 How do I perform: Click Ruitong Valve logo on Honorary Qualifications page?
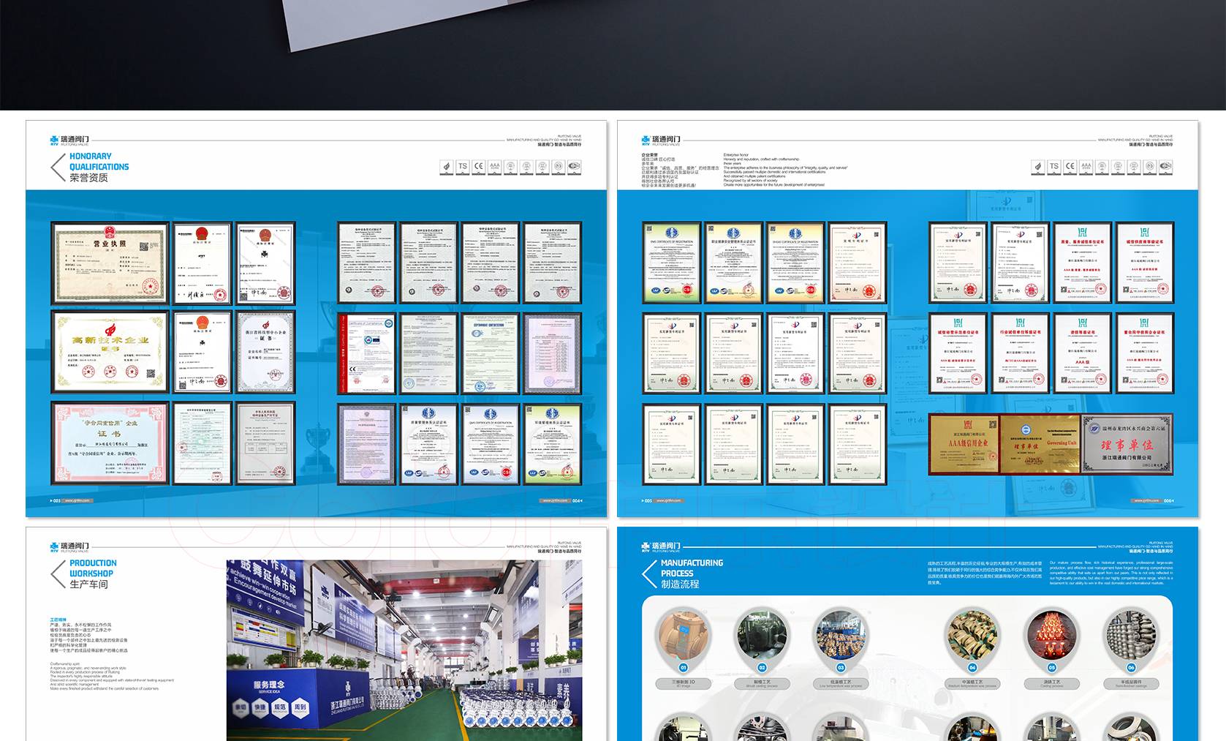(x=69, y=140)
